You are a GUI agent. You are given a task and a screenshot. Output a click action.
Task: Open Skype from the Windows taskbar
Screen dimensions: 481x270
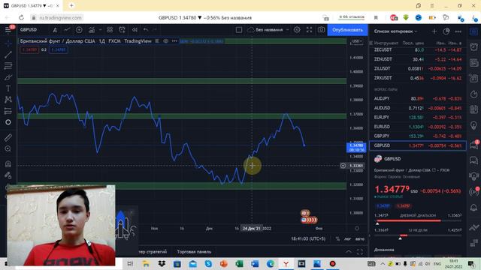[208, 263]
